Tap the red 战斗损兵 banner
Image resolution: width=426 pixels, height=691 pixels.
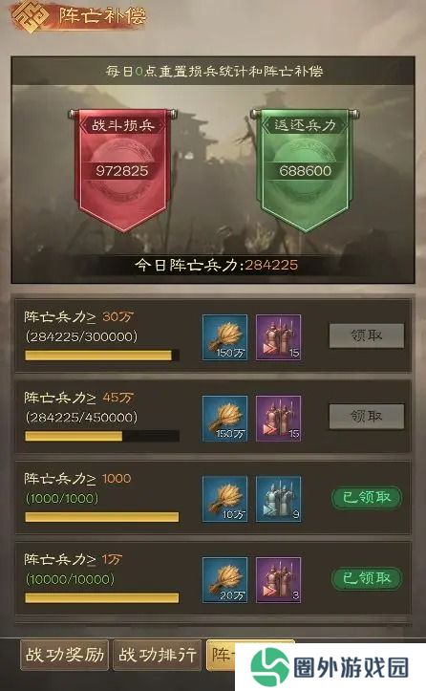pyautogui.click(x=122, y=170)
